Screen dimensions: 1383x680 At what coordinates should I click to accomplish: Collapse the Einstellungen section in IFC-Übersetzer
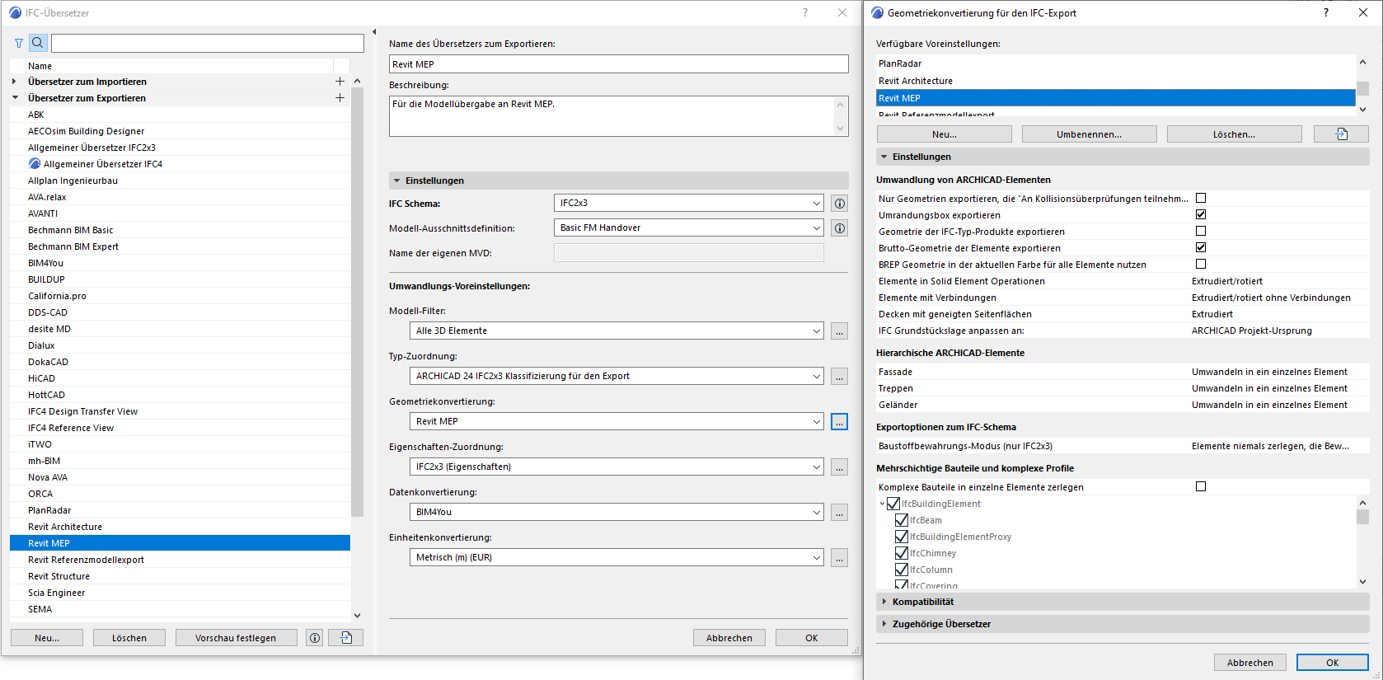(396, 181)
